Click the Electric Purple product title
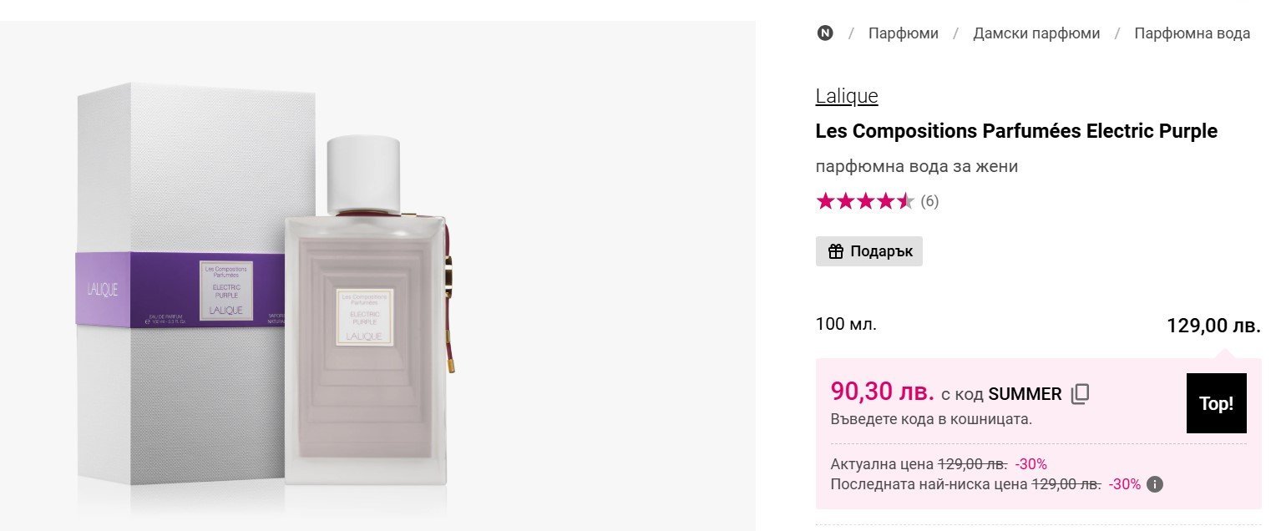Image resolution: width=1276 pixels, height=531 pixels. pyautogui.click(x=1015, y=131)
